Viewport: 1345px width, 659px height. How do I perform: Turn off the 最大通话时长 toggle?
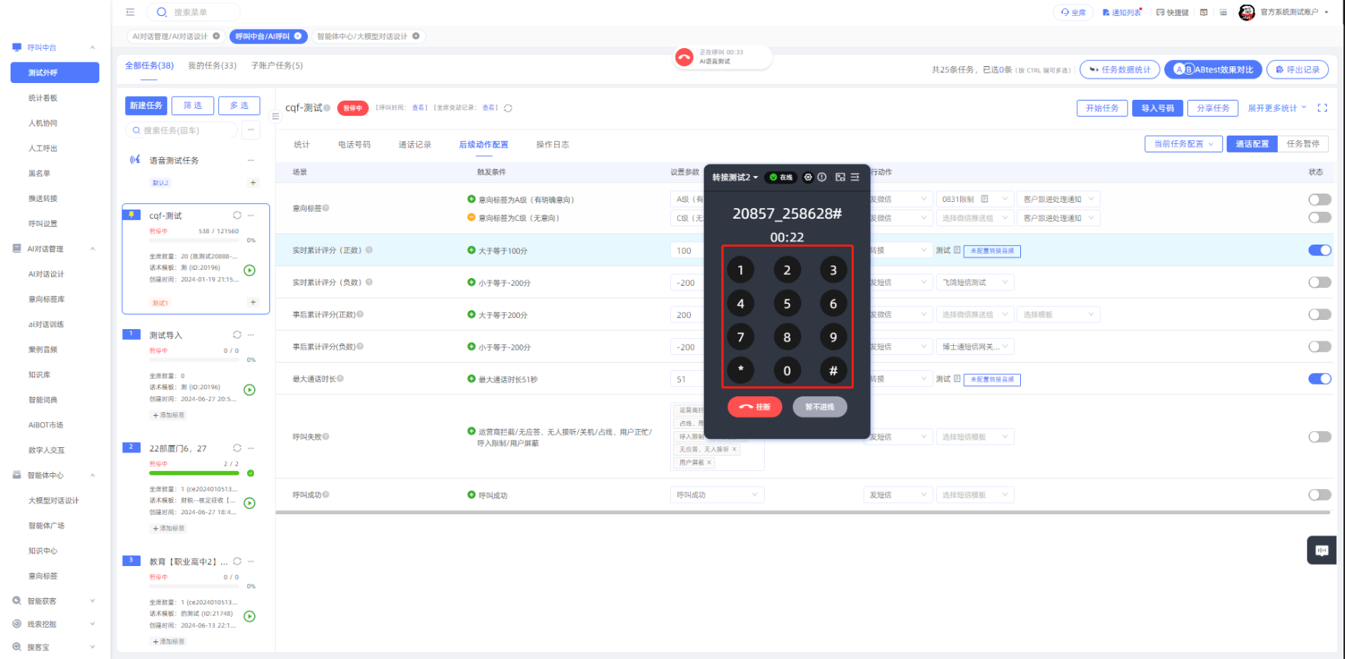point(1319,379)
